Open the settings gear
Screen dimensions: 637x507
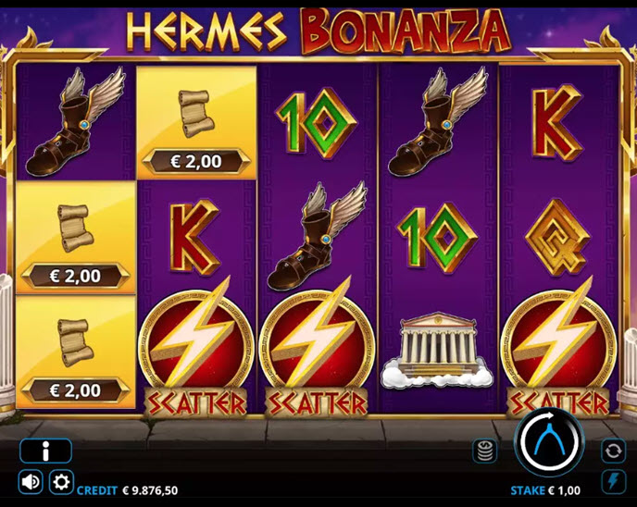pos(61,482)
